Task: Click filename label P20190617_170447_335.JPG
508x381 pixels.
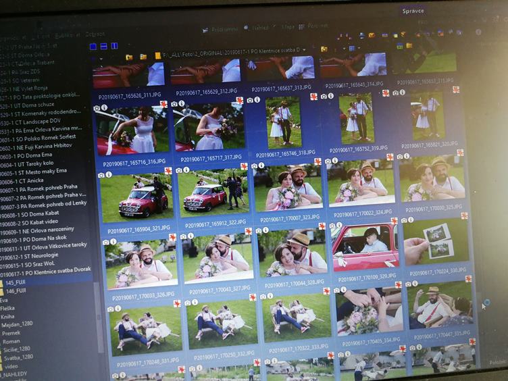Action: [x=442, y=335]
